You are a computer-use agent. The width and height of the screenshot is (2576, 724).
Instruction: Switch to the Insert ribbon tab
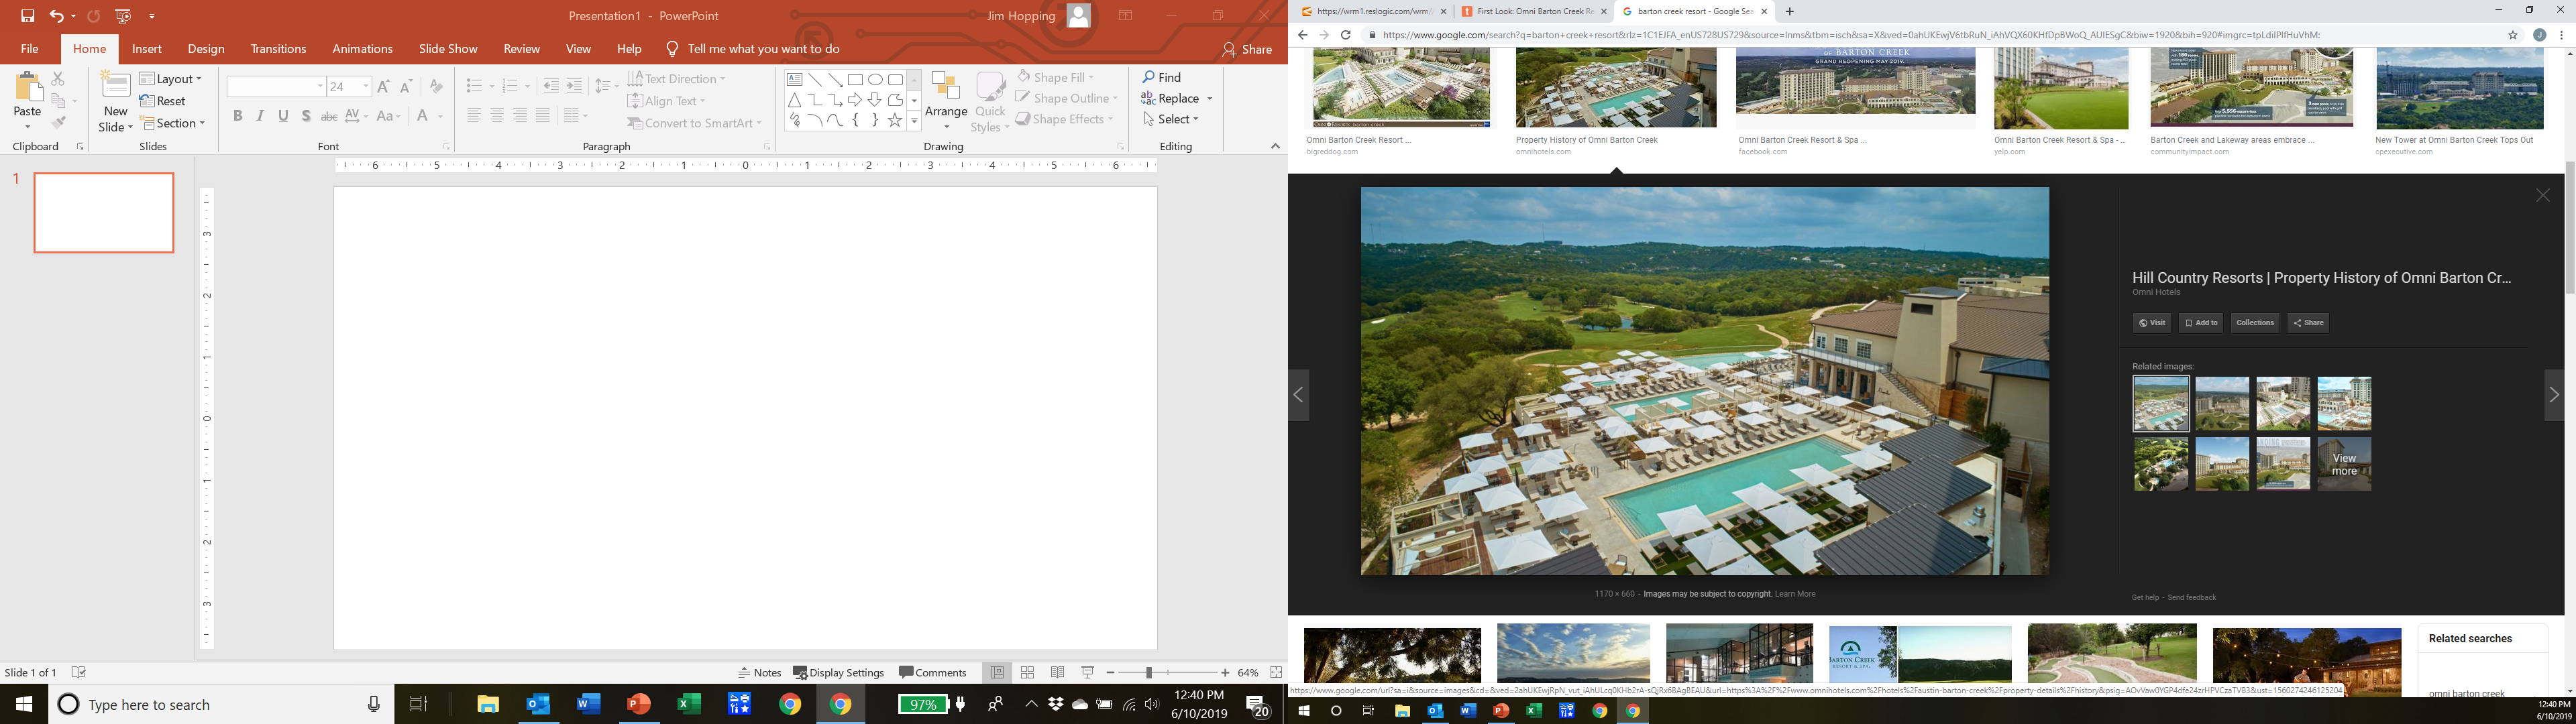(x=147, y=49)
